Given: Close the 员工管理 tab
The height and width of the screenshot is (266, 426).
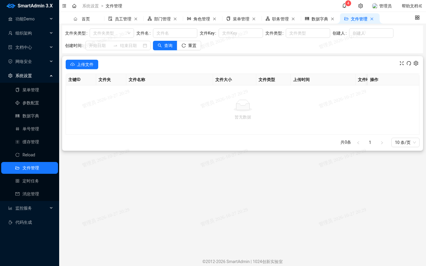Looking at the screenshot, I should tap(136, 19).
